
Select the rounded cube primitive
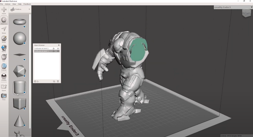pos(20,104)
